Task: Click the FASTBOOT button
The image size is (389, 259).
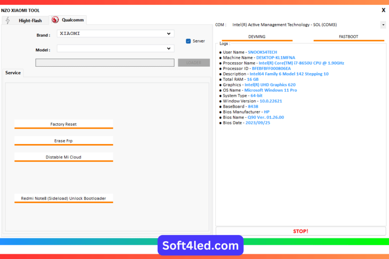Action: click(348, 37)
